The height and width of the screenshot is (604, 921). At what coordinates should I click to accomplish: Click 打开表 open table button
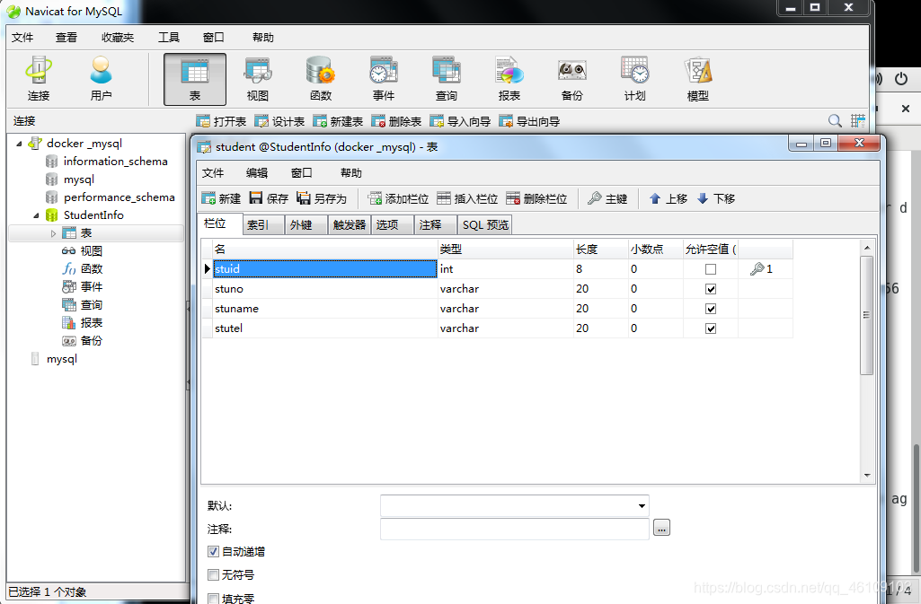[221, 121]
